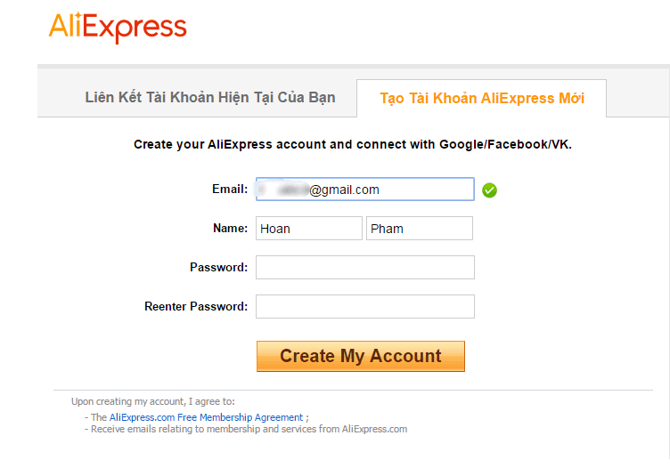Focus the Reenter Password input field
This screenshot has width=670, height=468.
pyautogui.click(x=364, y=307)
